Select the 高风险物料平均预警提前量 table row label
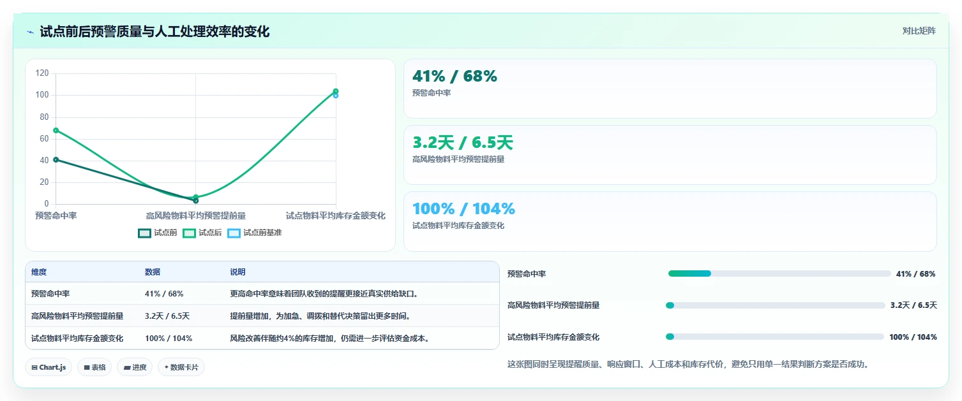This screenshot has width=962, height=401. pyautogui.click(x=77, y=316)
